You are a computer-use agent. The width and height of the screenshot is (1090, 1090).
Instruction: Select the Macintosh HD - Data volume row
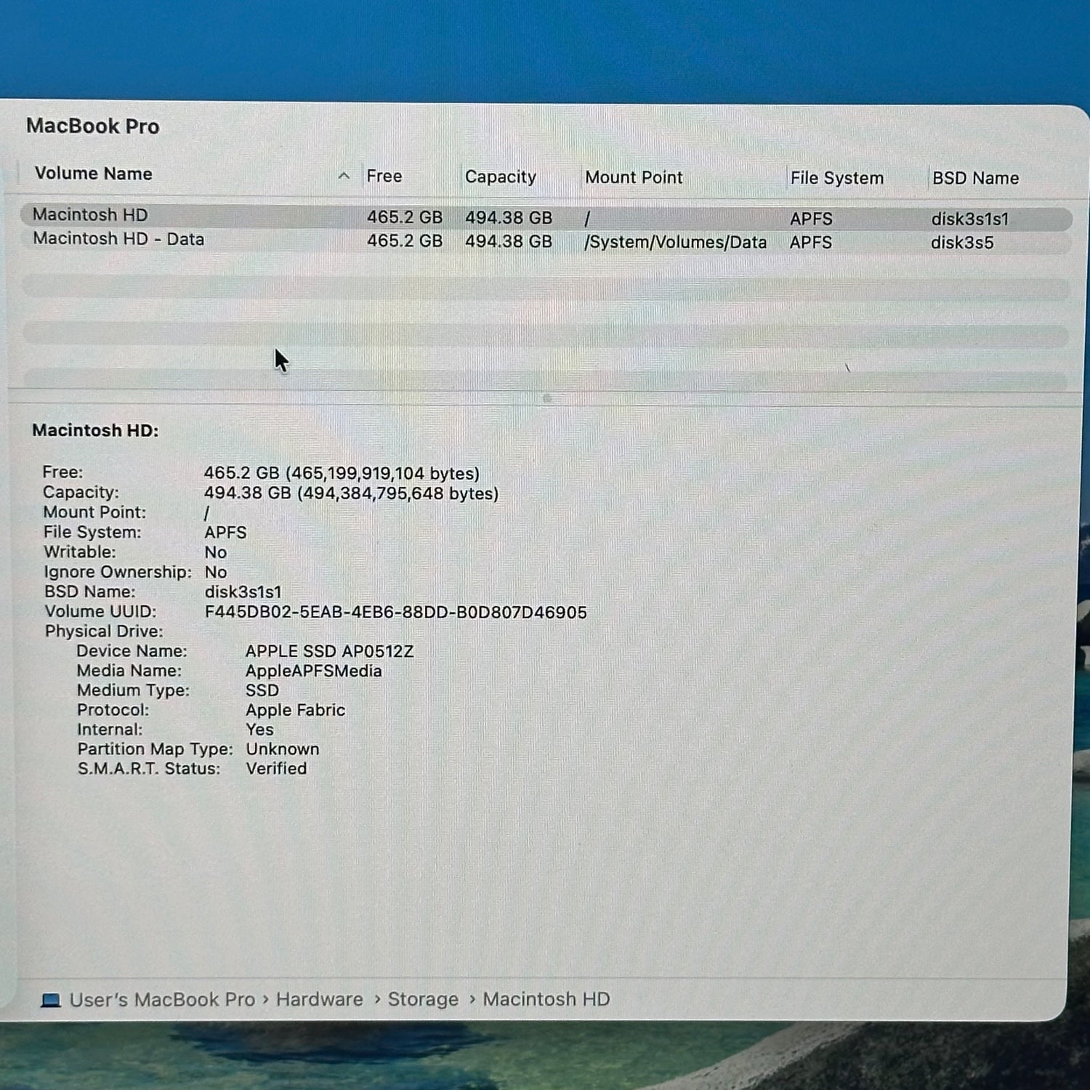(x=546, y=241)
